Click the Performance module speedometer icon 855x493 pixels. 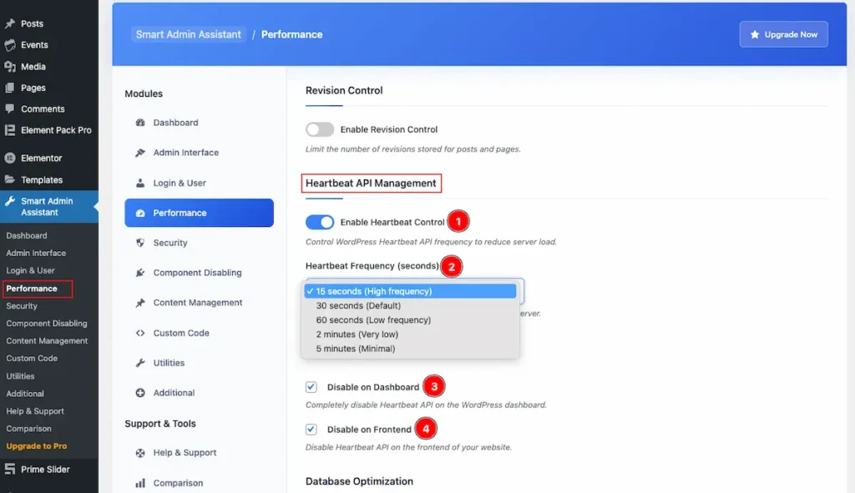[140, 213]
